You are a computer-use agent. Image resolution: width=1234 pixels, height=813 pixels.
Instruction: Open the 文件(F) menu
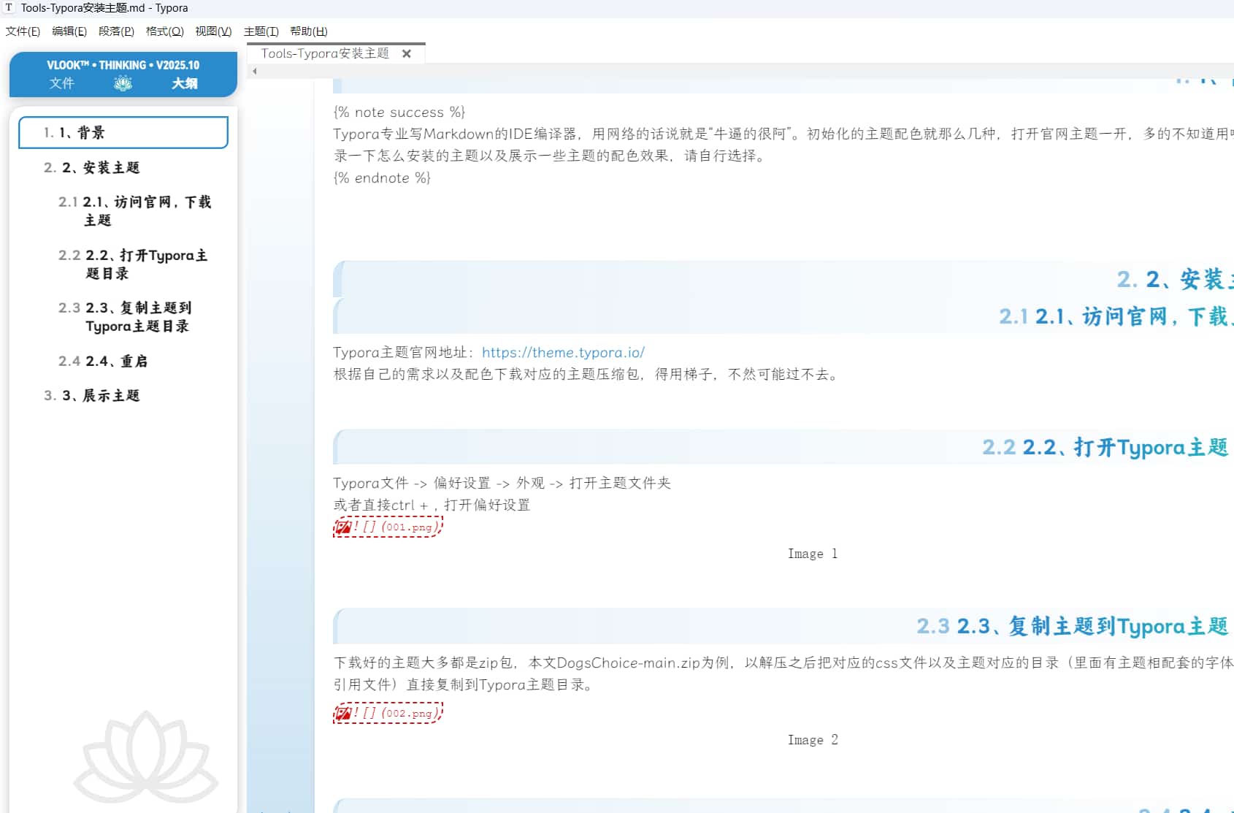tap(23, 31)
